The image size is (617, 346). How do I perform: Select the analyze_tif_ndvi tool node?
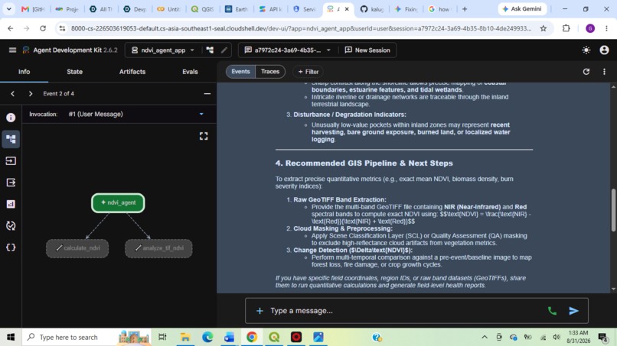tap(158, 248)
